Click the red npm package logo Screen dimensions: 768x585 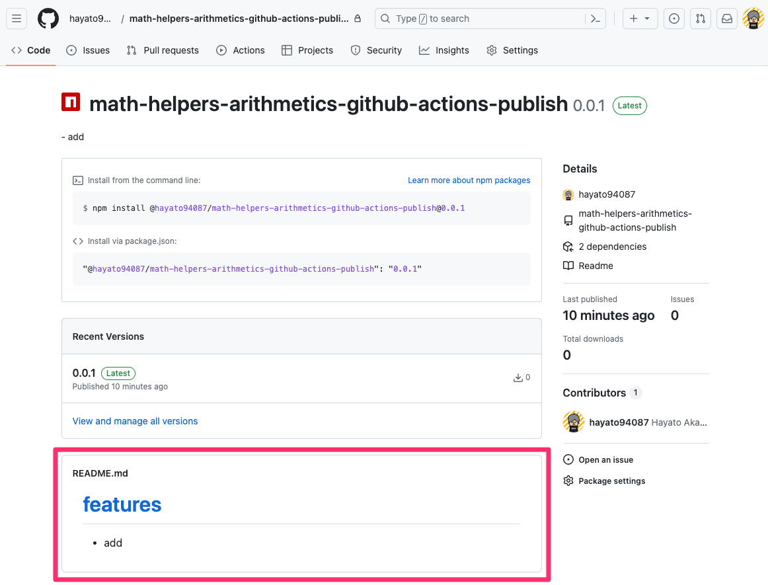click(71, 102)
